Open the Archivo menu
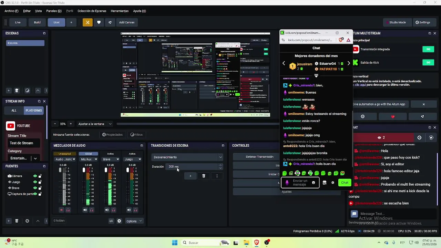 11,11
